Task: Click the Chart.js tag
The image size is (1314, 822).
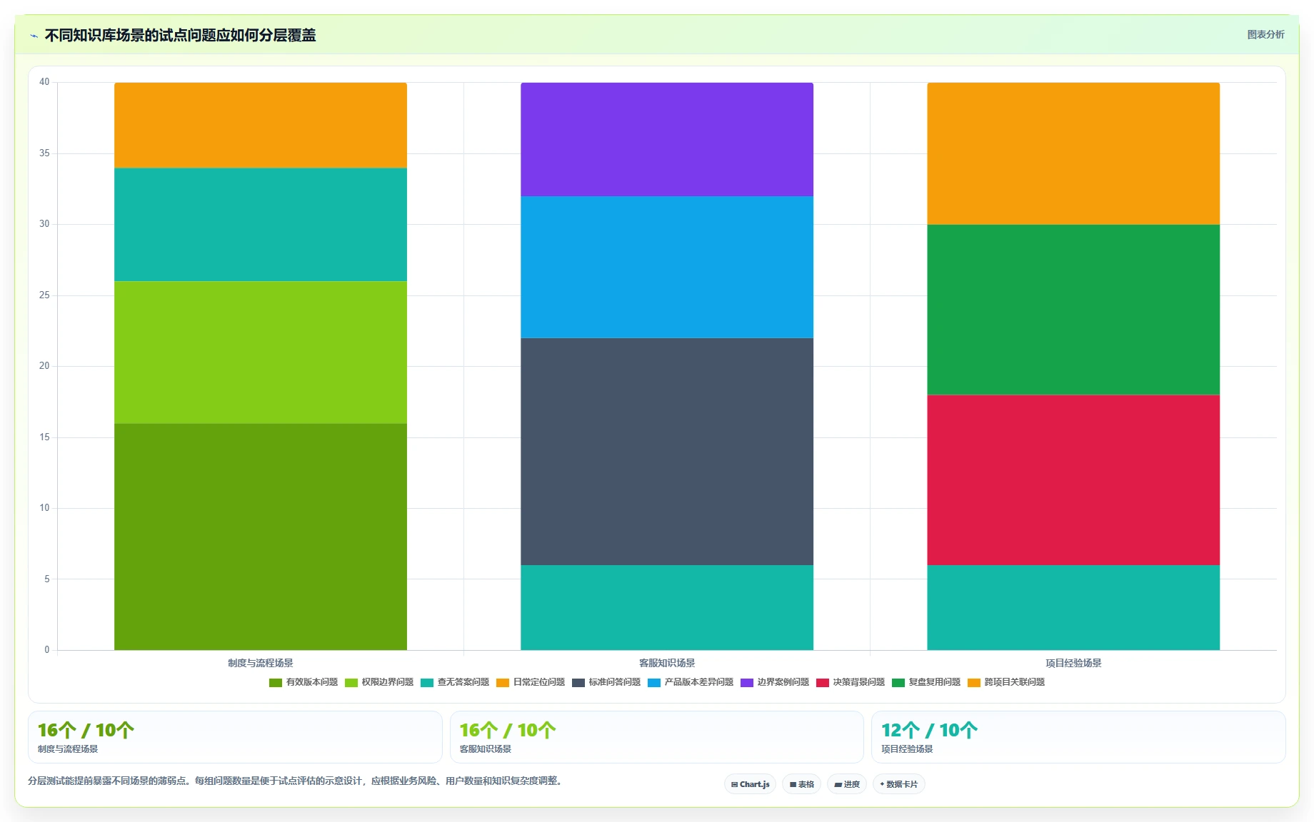Action: click(750, 784)
